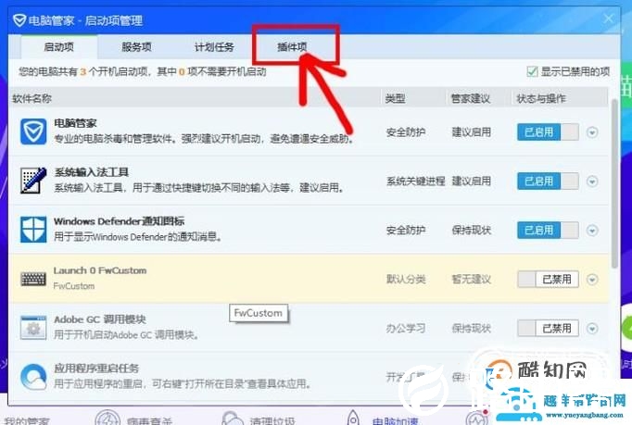This screenshot has height=425, width=632.
Task: Click the 病毒查杀 lightning icon in background window
Action: (x=107, y=418)
